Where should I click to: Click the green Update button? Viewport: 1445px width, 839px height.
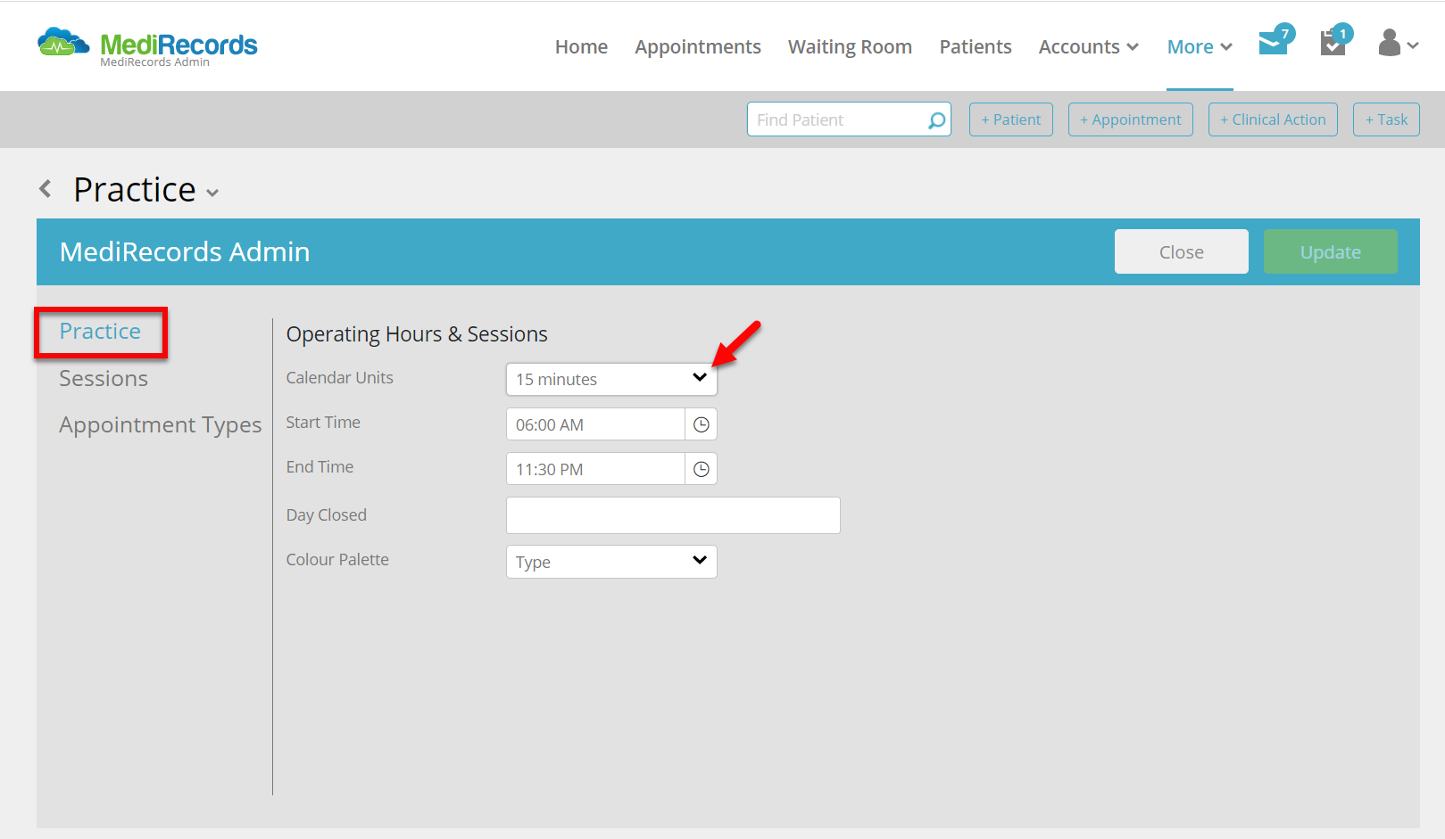pos(1331,251)
